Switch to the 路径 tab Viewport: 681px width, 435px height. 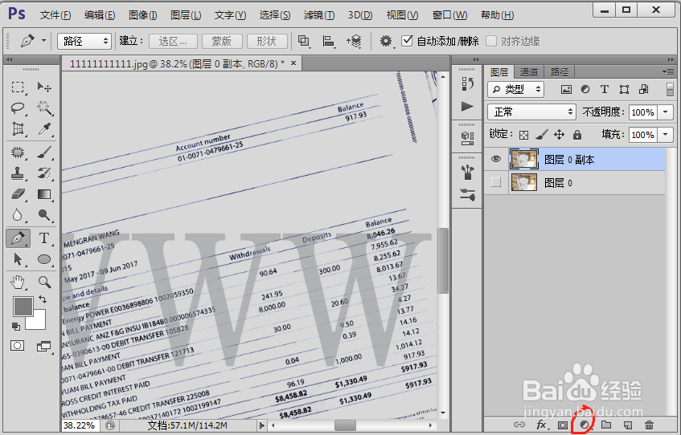[x=560, y=72]
